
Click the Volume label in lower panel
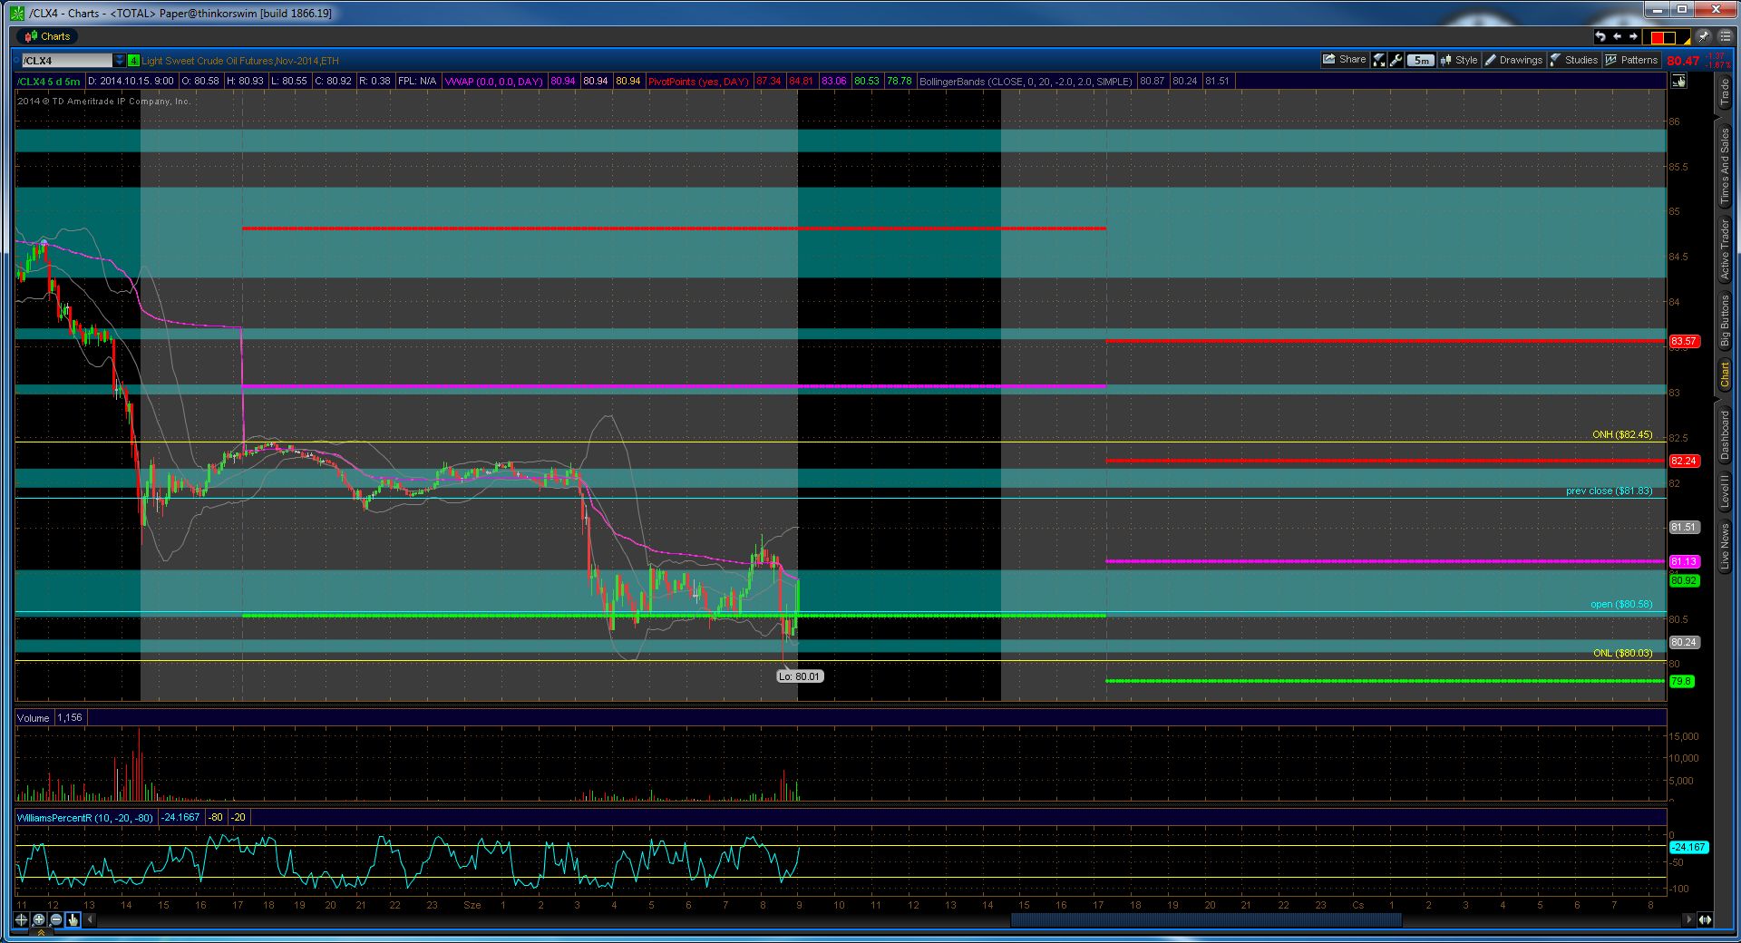pyautogui.click(x=34, y=718)
